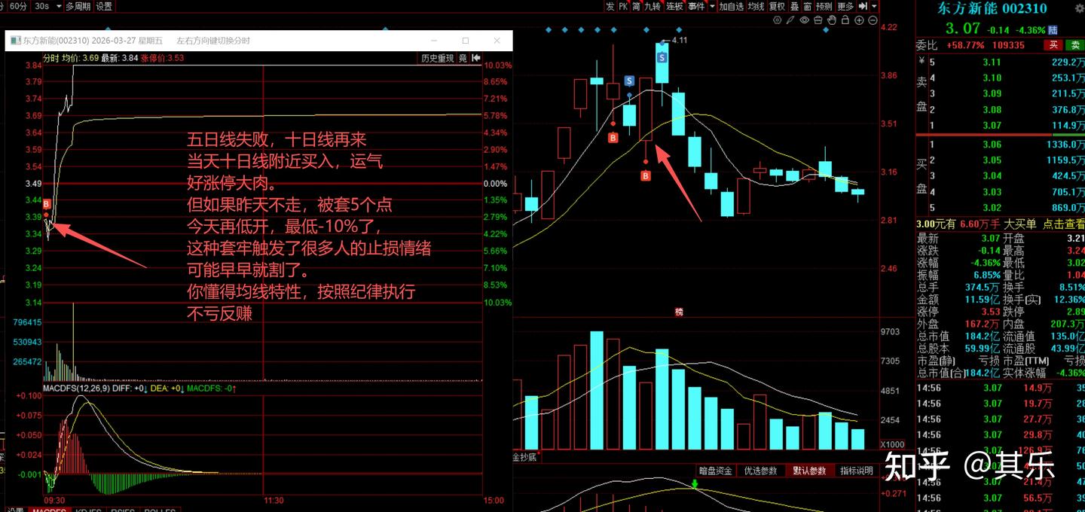Select 暗盘资金 tab
The width and height of the screenshot is (1085, 512).
click(x=715, y=471)
